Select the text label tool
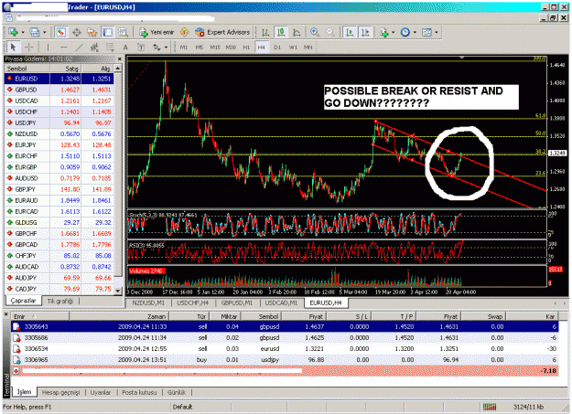 (141, 47)
